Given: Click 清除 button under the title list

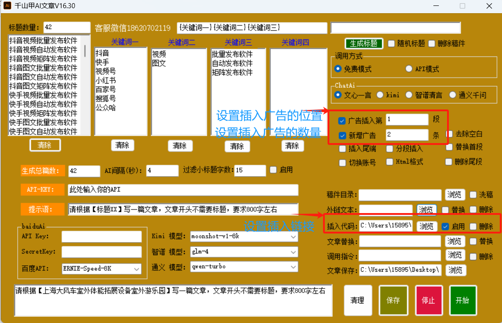Looking at the screenshot, I should point(45,145).
